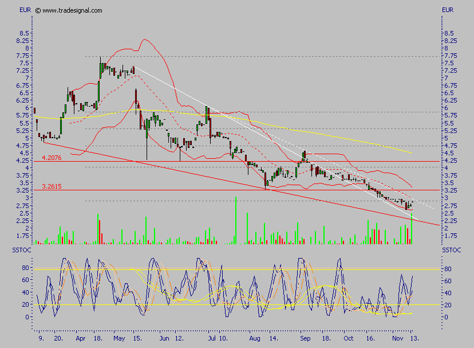Image resolution: width=474 pixels, height=348 pixels.
Task: Click the EUR label above right price axis
Action: pos(448,10)
